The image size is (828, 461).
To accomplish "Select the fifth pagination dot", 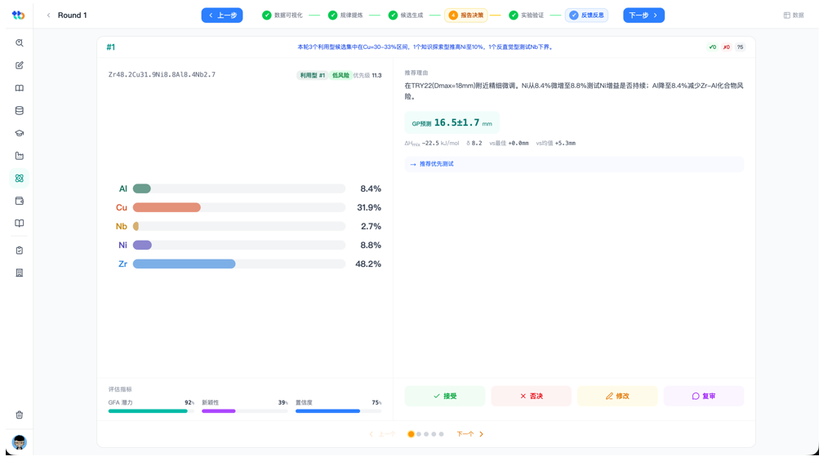I will click(441, 434).
